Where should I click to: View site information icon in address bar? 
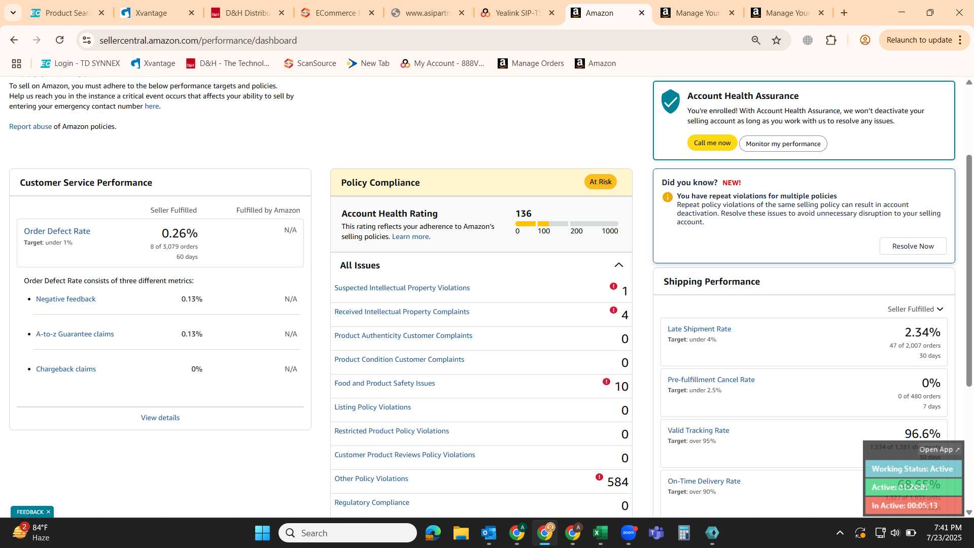click(87, 40)
